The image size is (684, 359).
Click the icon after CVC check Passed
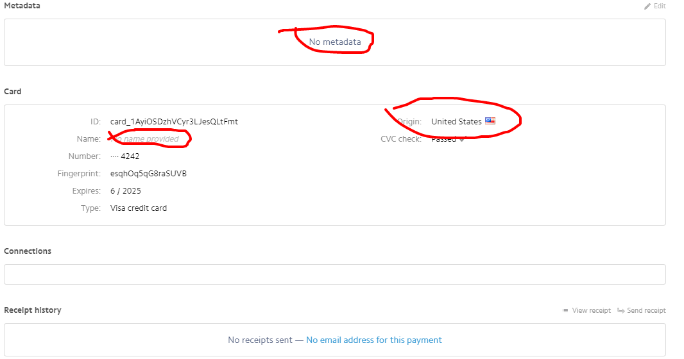(x=462, y=139)
